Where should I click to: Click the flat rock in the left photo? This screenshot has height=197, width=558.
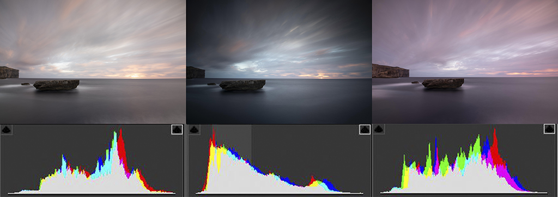point(57,85)
